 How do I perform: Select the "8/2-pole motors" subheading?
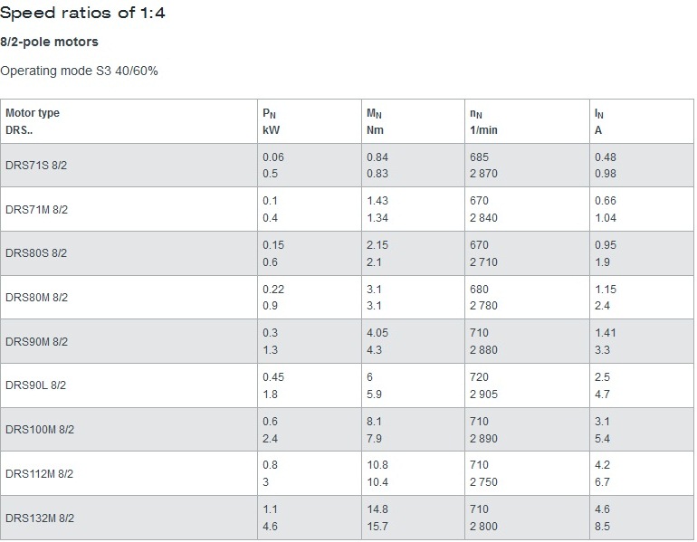click(50, 42)
